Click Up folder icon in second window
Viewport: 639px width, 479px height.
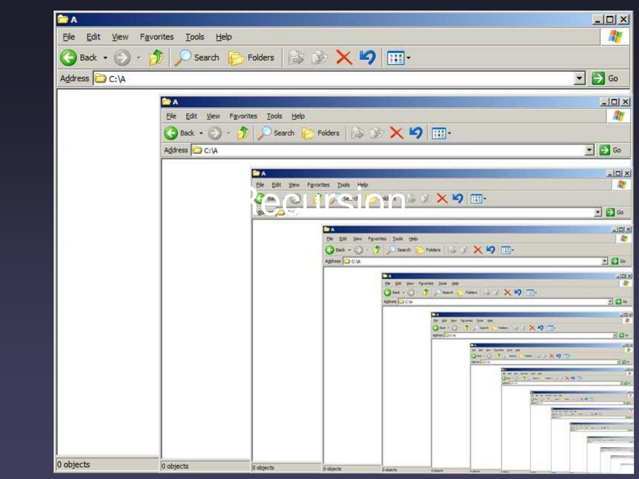[x=243, y=133]
